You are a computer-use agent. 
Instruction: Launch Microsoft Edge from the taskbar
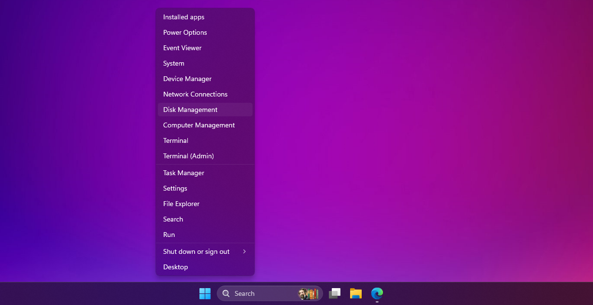(377, 293)
